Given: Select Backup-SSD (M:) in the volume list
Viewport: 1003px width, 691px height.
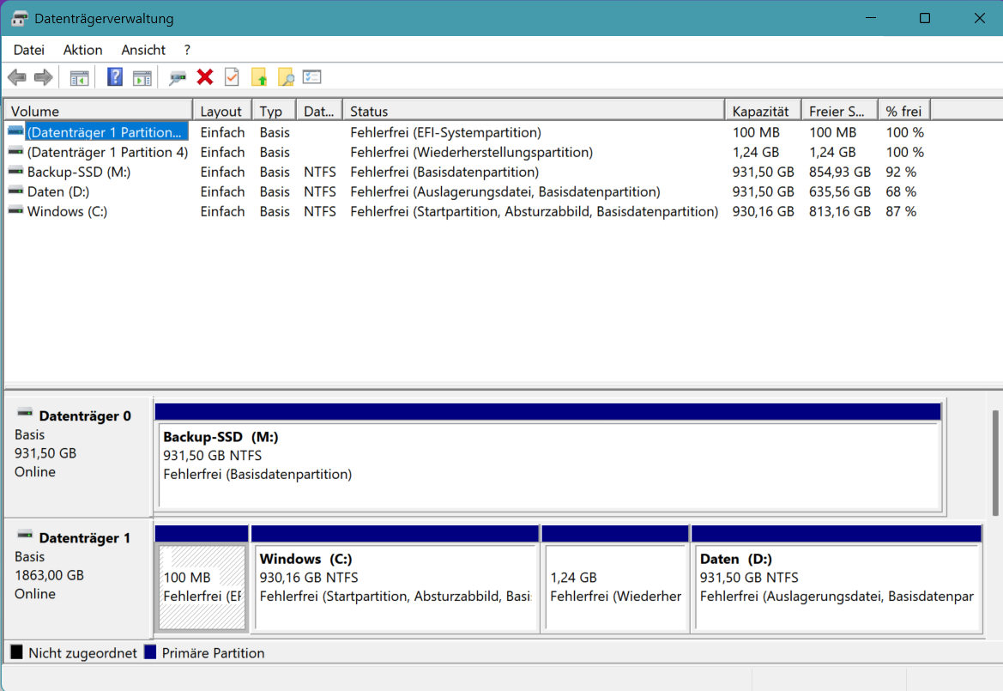Looking at the screenshot, I should (x=79, y=172).
